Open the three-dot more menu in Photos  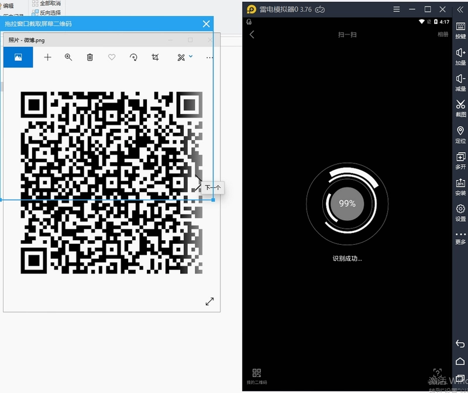pyautogui.click(x=209, y=57)
